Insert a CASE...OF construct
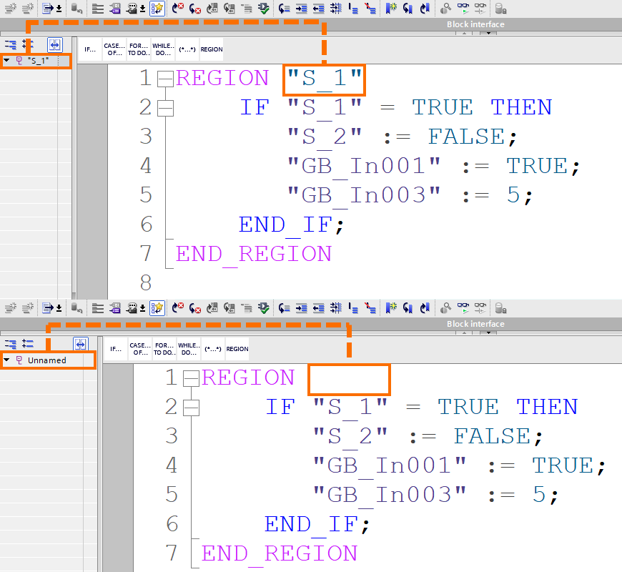622x572 pixels. pyautogui.click(x=114, y=49)
